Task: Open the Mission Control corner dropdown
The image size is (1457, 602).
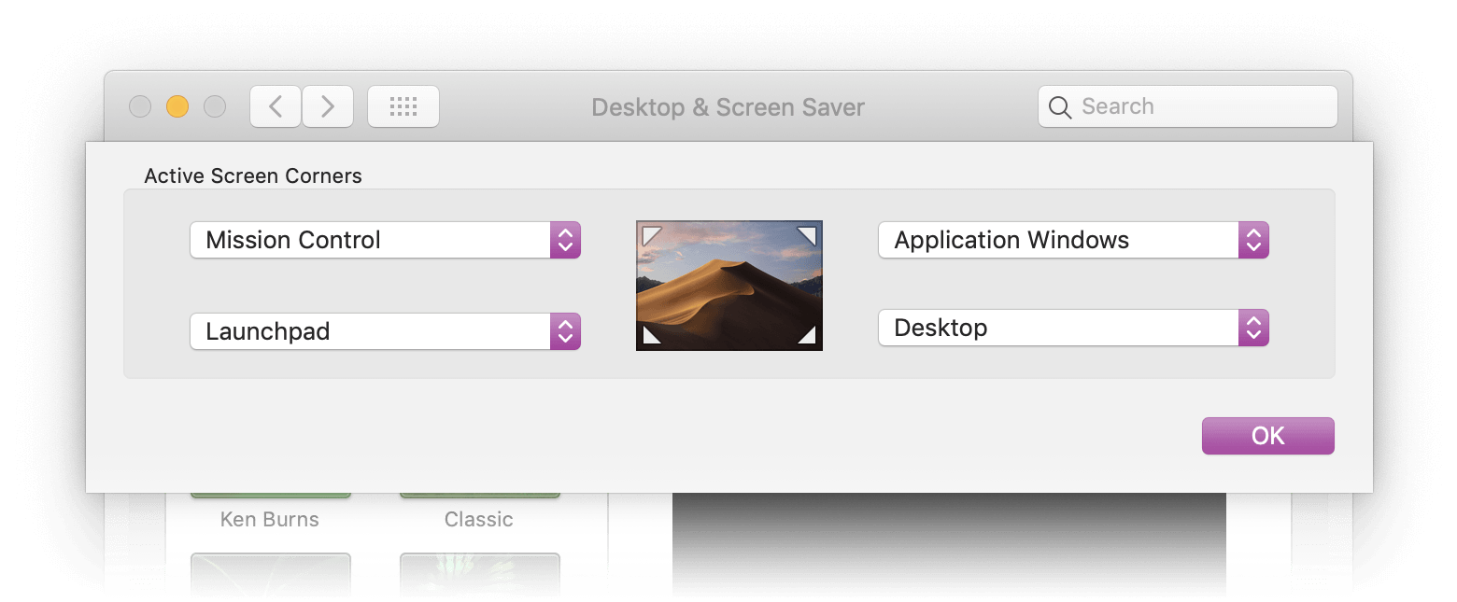Action: (x=386, y=240)
